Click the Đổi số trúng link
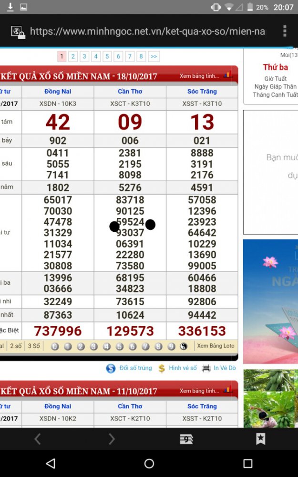Image resolution: width=298 pixels, height=477 pixels. [x=135, y=368]
